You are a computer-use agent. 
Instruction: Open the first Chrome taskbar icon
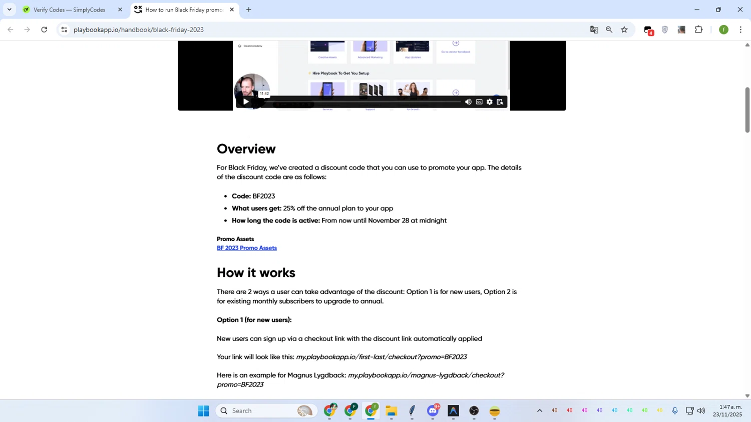[330, 410]
